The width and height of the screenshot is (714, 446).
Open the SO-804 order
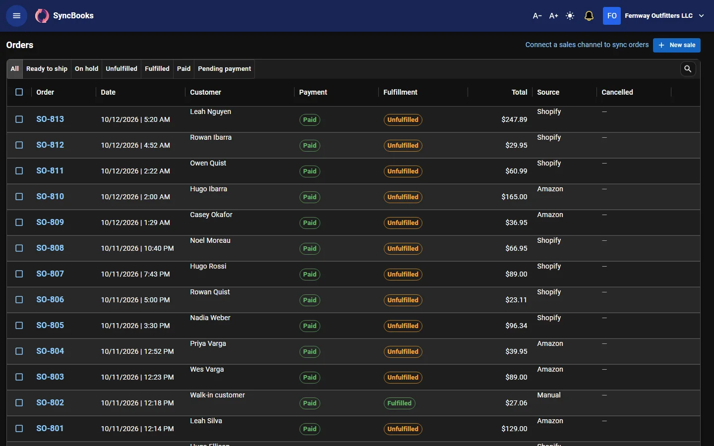pos(50,351)
